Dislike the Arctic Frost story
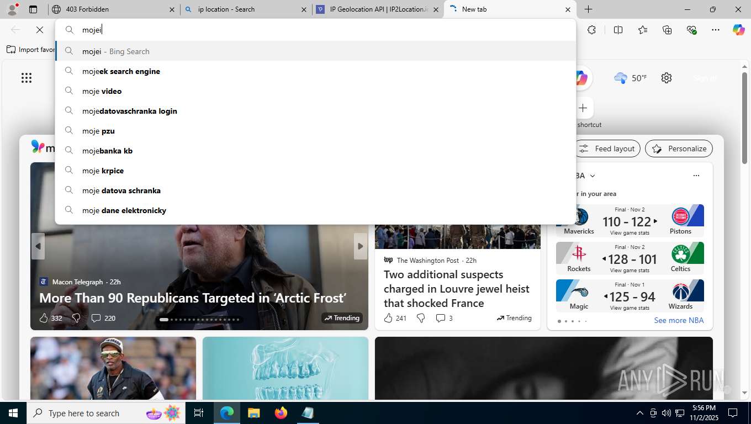The width and height of the screenshot is (751, 424). tap(76, 318)
